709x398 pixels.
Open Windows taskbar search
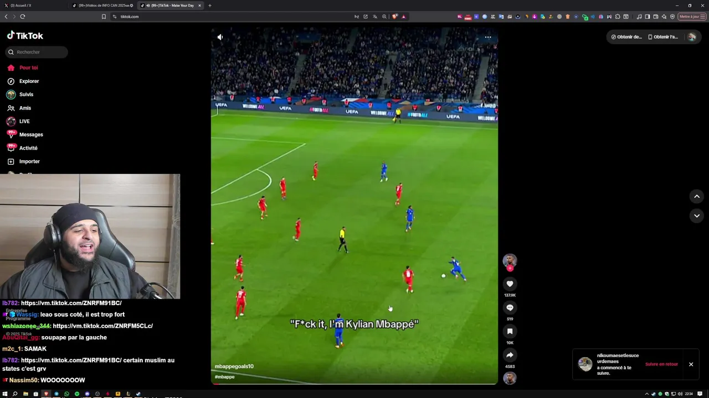pos(15,394)
